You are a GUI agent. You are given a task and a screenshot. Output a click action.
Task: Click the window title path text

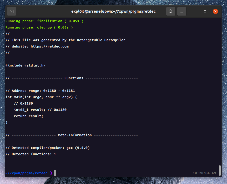click(113, 11)
